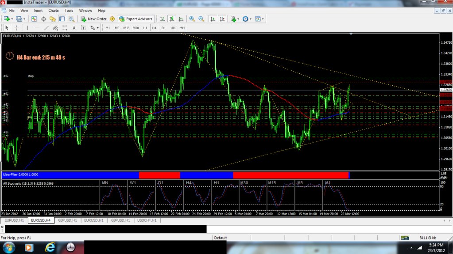Toggle Chart Shift from right border
453x254 pixels.
point(222,19)
